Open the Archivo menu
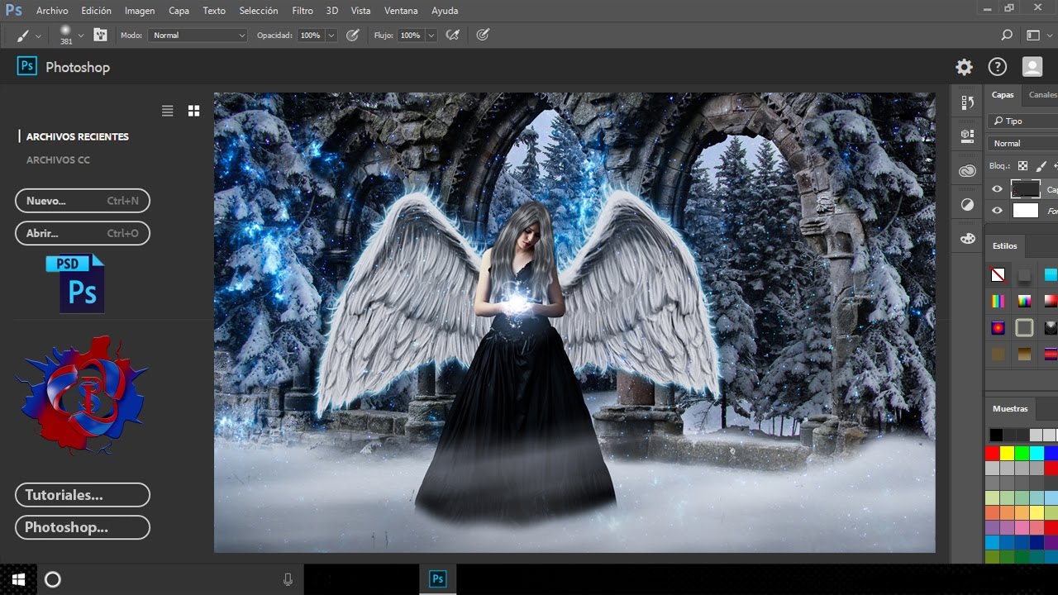This screenshot has height=595, width=1058. point(53,11)
